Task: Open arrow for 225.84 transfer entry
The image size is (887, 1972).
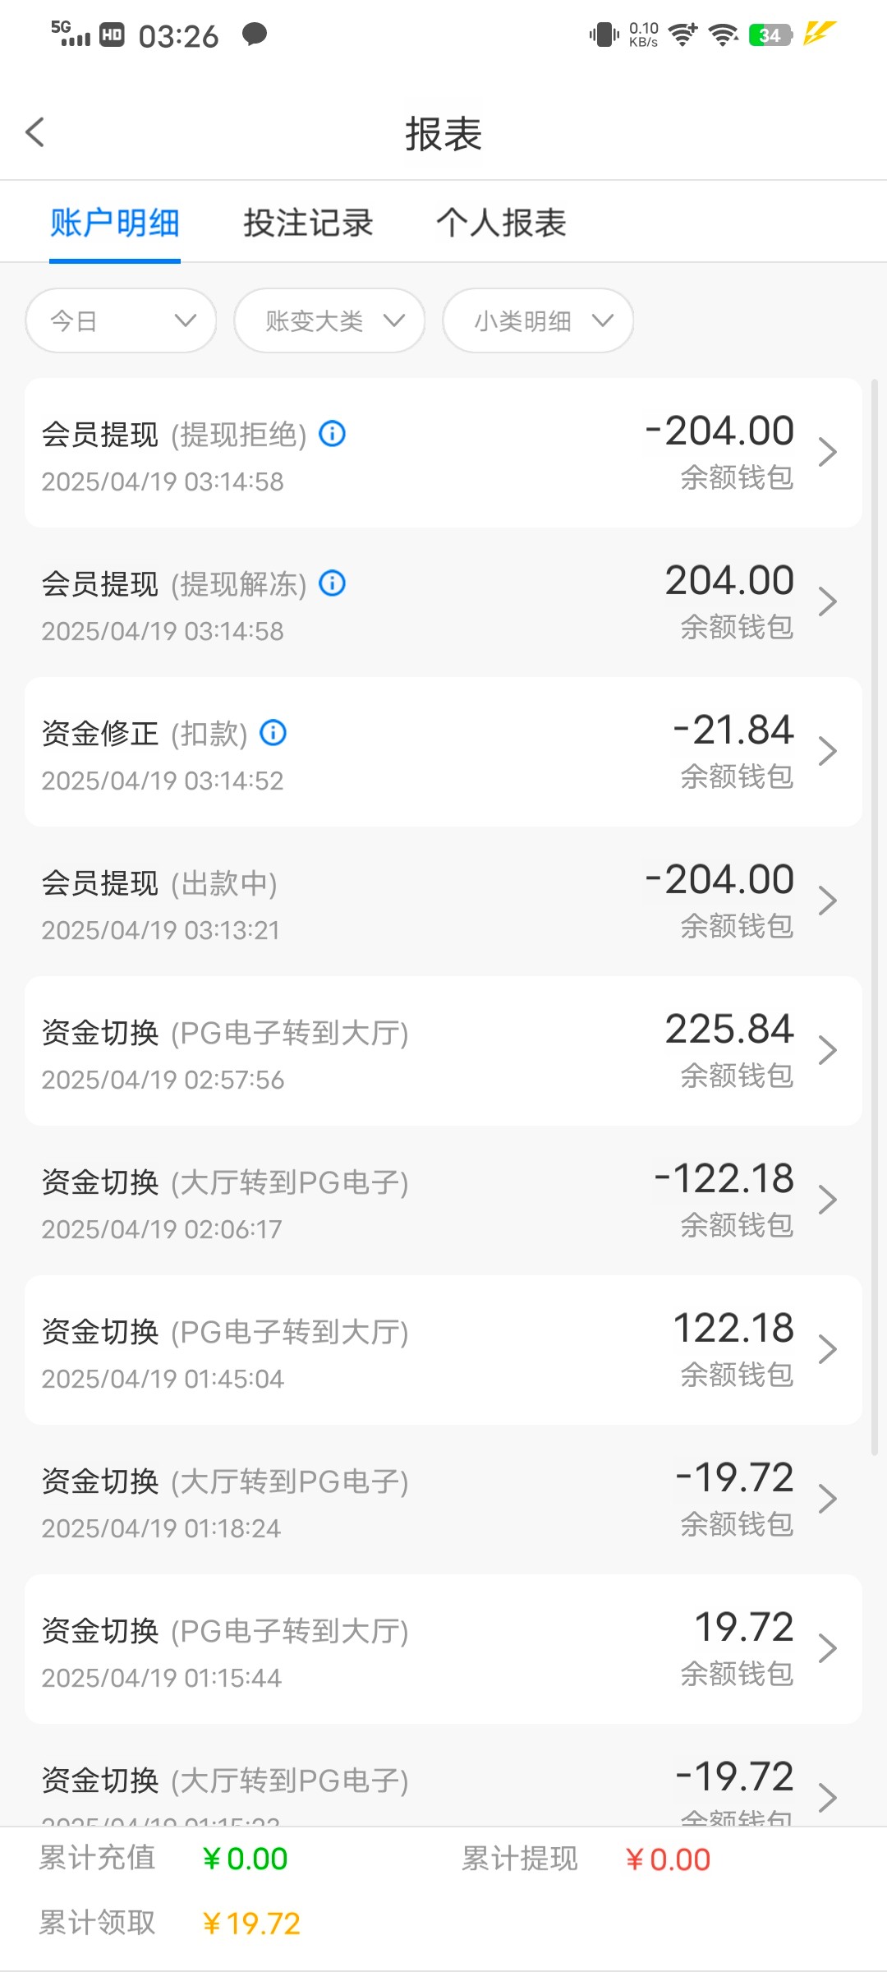Action: pyautogui.click(x=827, y=1050)
